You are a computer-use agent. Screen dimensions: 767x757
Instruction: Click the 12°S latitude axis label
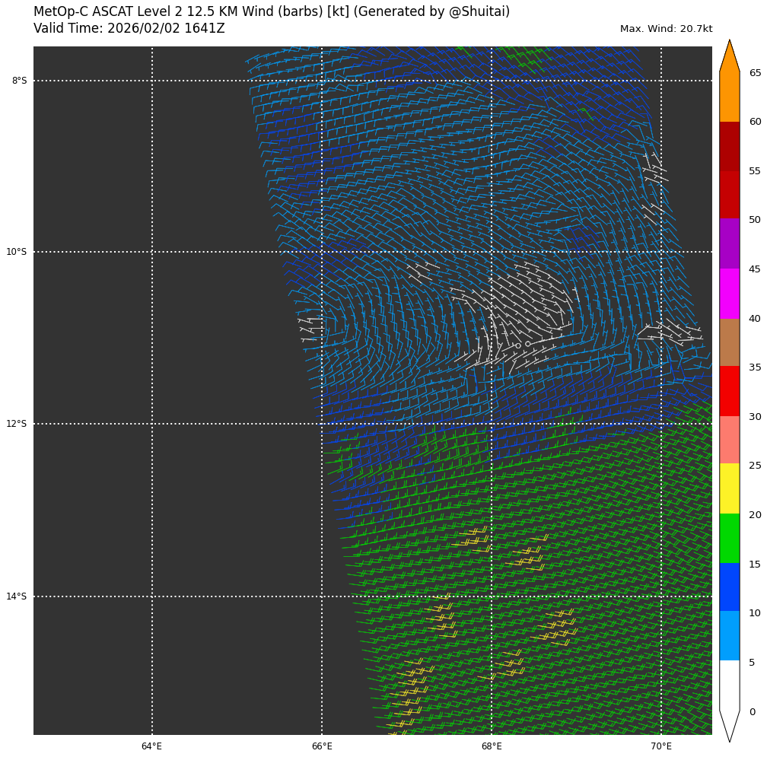coord(17,424)
